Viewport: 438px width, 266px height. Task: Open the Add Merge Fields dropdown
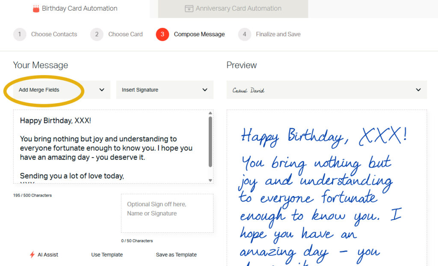62,90
